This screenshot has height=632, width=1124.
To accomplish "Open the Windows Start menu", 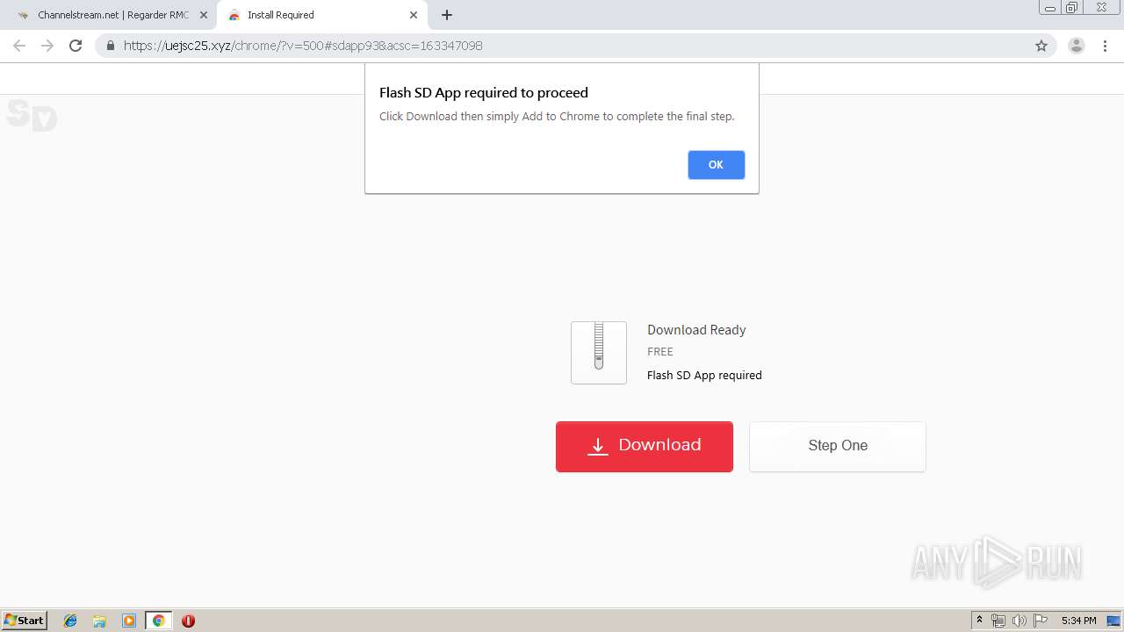I will (25, 620).
